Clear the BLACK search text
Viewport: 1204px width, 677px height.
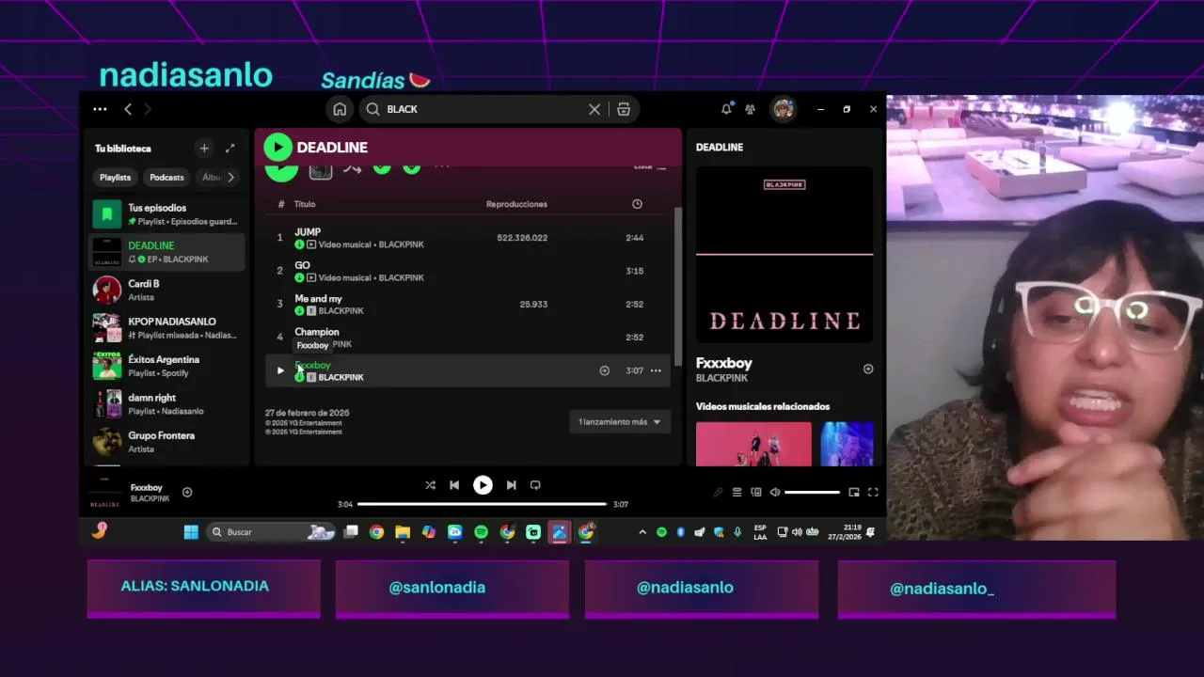(x=594, y=109)
